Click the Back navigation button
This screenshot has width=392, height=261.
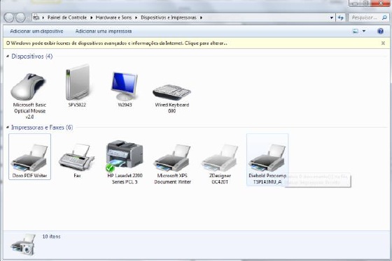pos(8,17)
